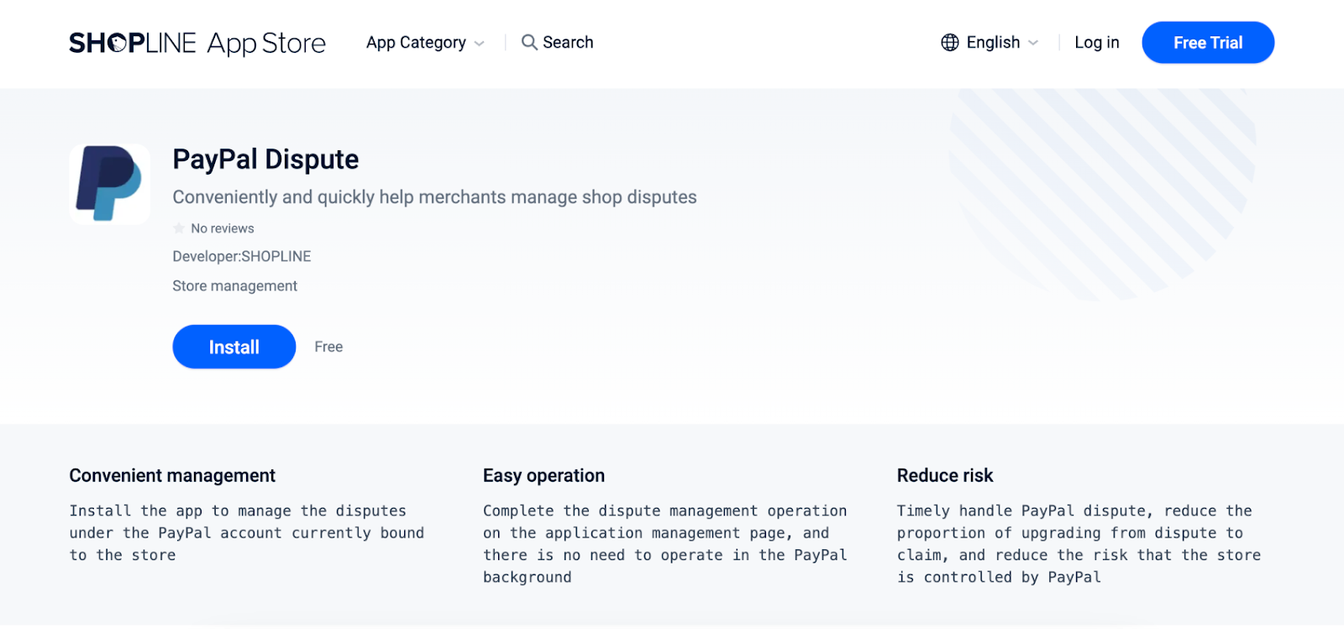Viewport: 1344px width, 629px height.
Task: Install the PayPal Dispute app
Action: pos(234,347)
